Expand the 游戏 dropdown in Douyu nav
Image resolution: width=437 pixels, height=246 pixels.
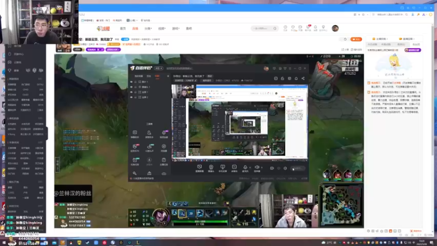point(175,28)
